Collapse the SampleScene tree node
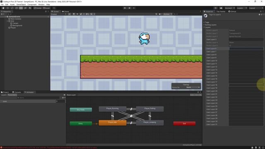Viewport: 265px width, 149px height. coord(5,17)
